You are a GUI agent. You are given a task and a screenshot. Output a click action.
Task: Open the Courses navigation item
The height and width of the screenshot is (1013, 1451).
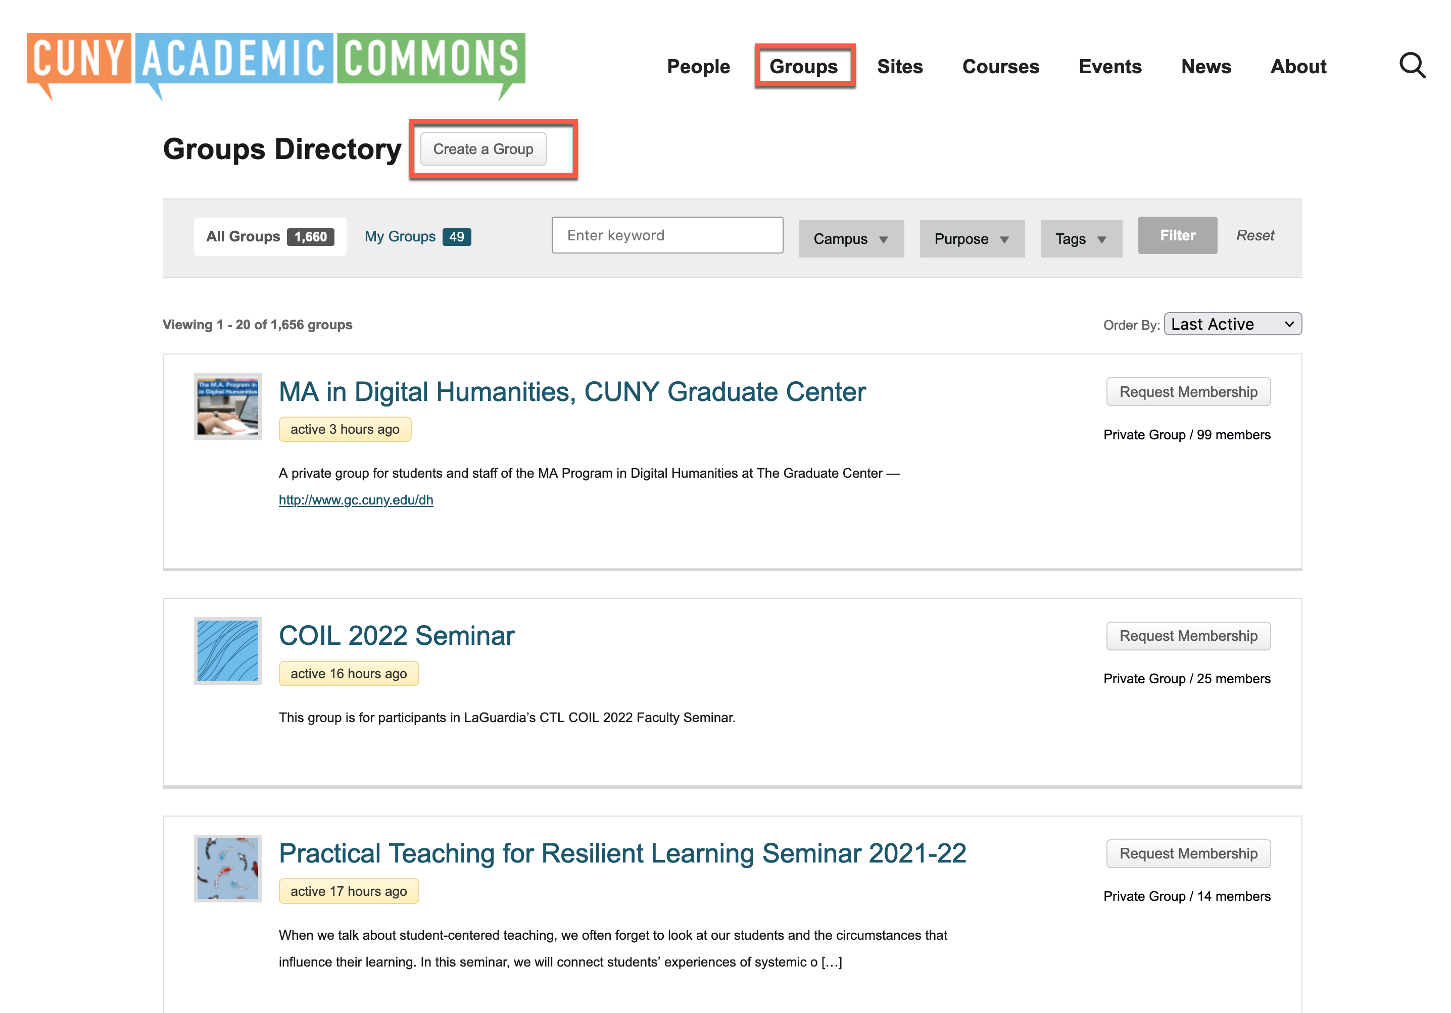1000,66
